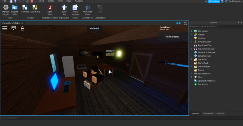This screenshot has width=243, height=126.
Task: Close the ForbiddenJ's Cabin tab
Action: pyautogui.click(x=22, y=23)
